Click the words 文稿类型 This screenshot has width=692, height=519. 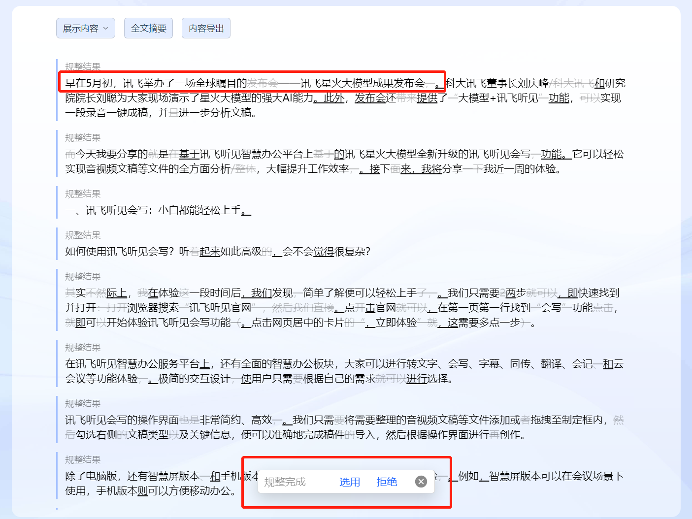point(148,435)
